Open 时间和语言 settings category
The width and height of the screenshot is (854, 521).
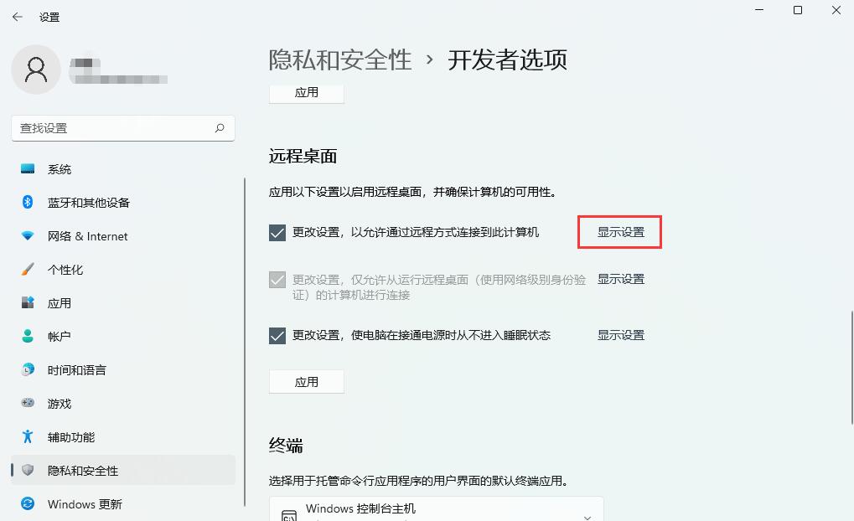(123, 370)
